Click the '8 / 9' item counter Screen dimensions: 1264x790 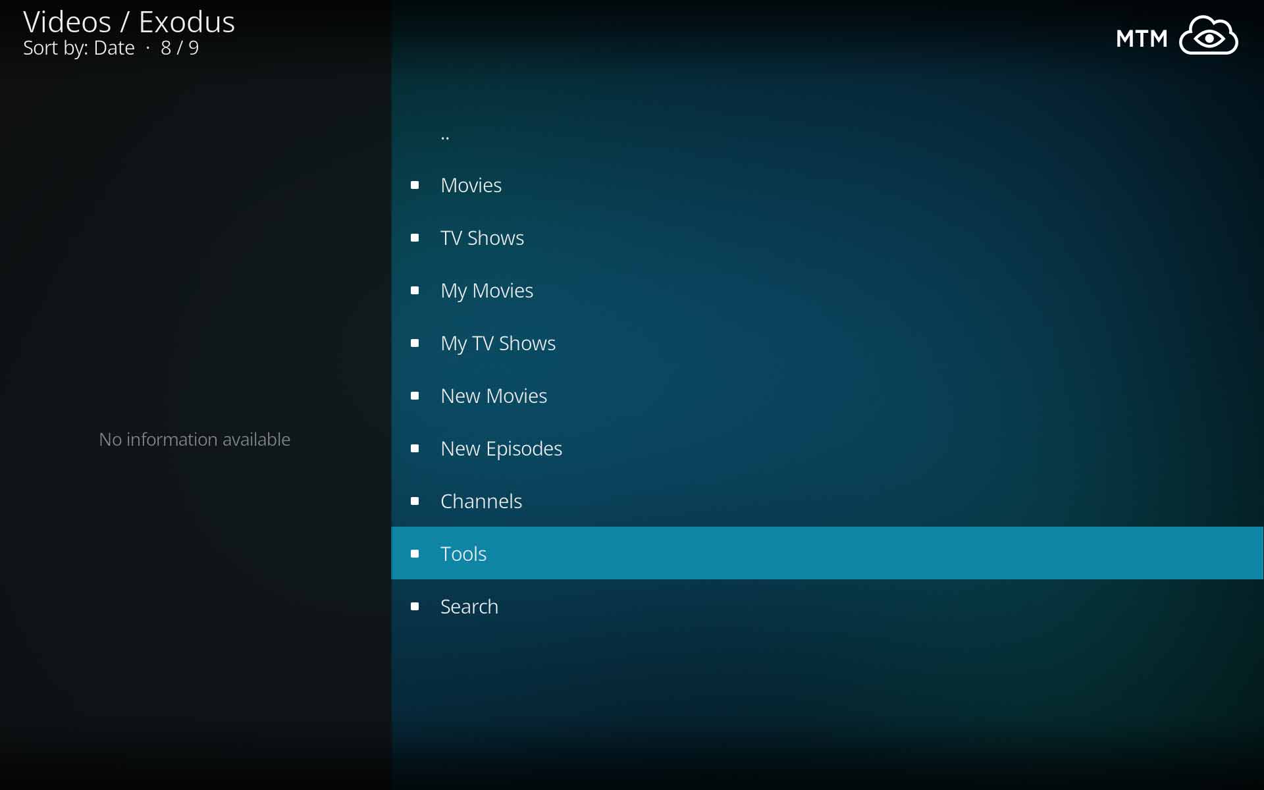point(180,48)
